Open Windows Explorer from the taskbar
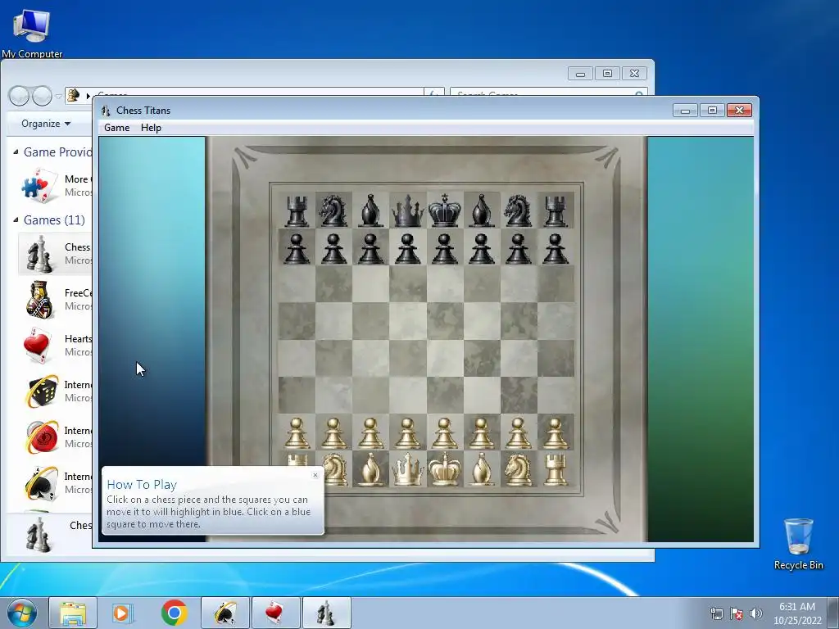The height and width of the screenshot is (629, 839). point(73,613)
